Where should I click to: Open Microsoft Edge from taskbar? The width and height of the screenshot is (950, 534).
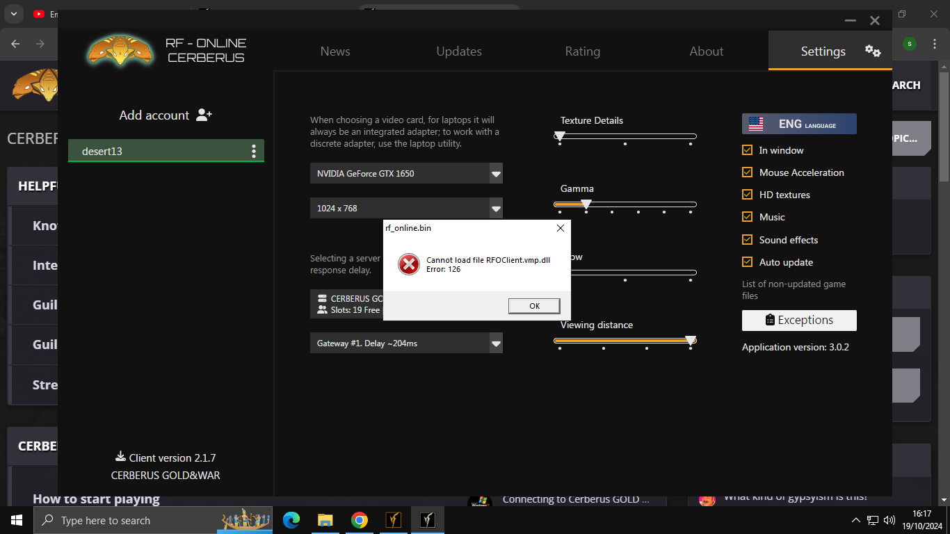[291, 520]
